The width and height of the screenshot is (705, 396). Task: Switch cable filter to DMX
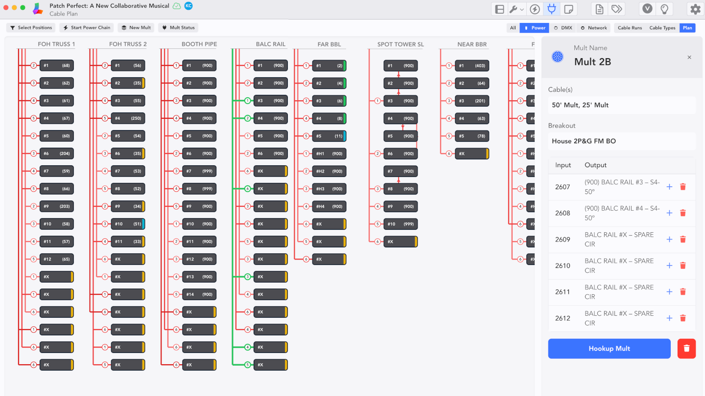[563, 28]
